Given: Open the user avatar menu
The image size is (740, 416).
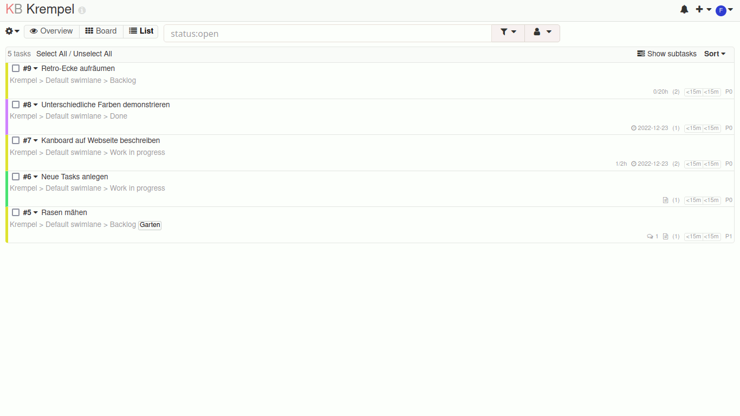Looking at the screenshot, I should [724, 10].
